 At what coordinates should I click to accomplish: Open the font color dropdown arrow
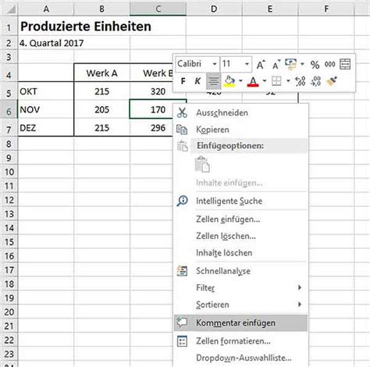coord(265,81)
